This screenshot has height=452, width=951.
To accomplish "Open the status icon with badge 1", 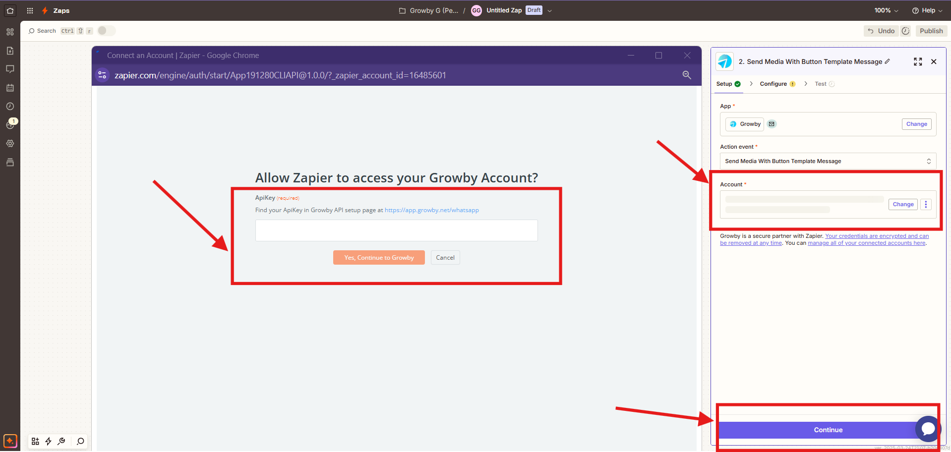I will click(11, 124).
